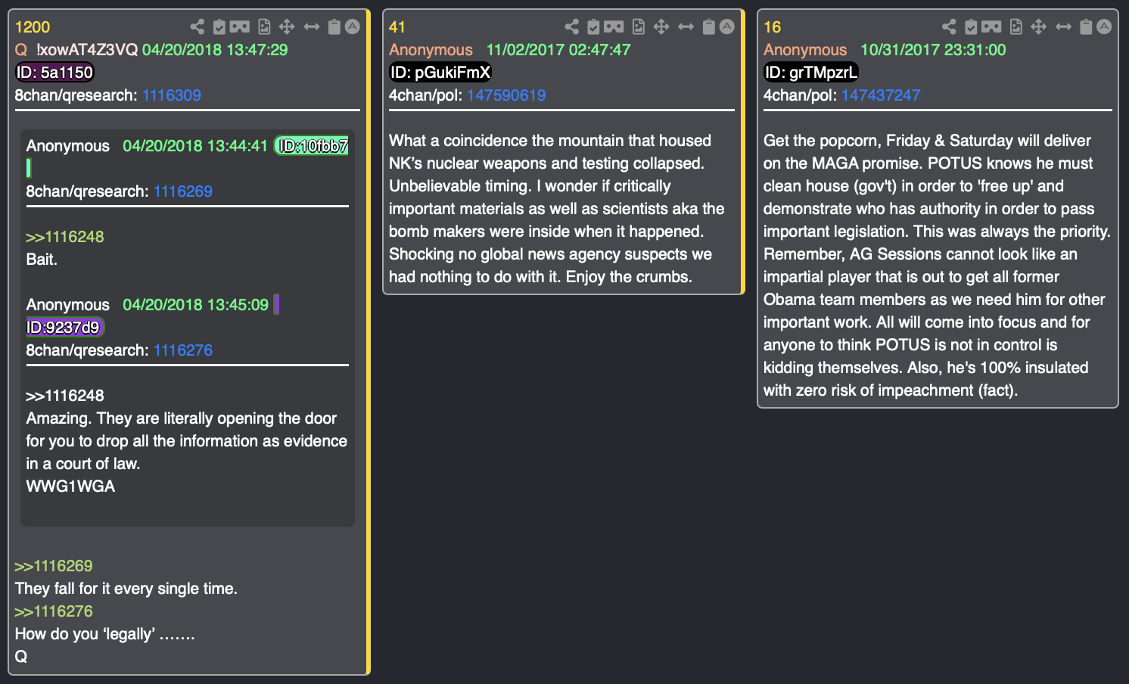Click the image-file icon on post 16
This screenshot has width=1129, height=684.
(x=1016, y=27)
